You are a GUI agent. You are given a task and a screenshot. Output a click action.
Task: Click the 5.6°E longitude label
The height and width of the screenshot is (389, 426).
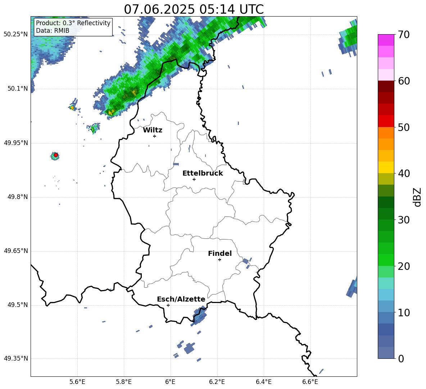(77, 382)
